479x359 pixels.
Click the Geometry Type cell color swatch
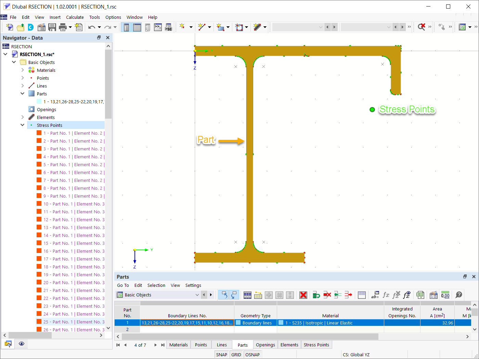tap(238, 323)
